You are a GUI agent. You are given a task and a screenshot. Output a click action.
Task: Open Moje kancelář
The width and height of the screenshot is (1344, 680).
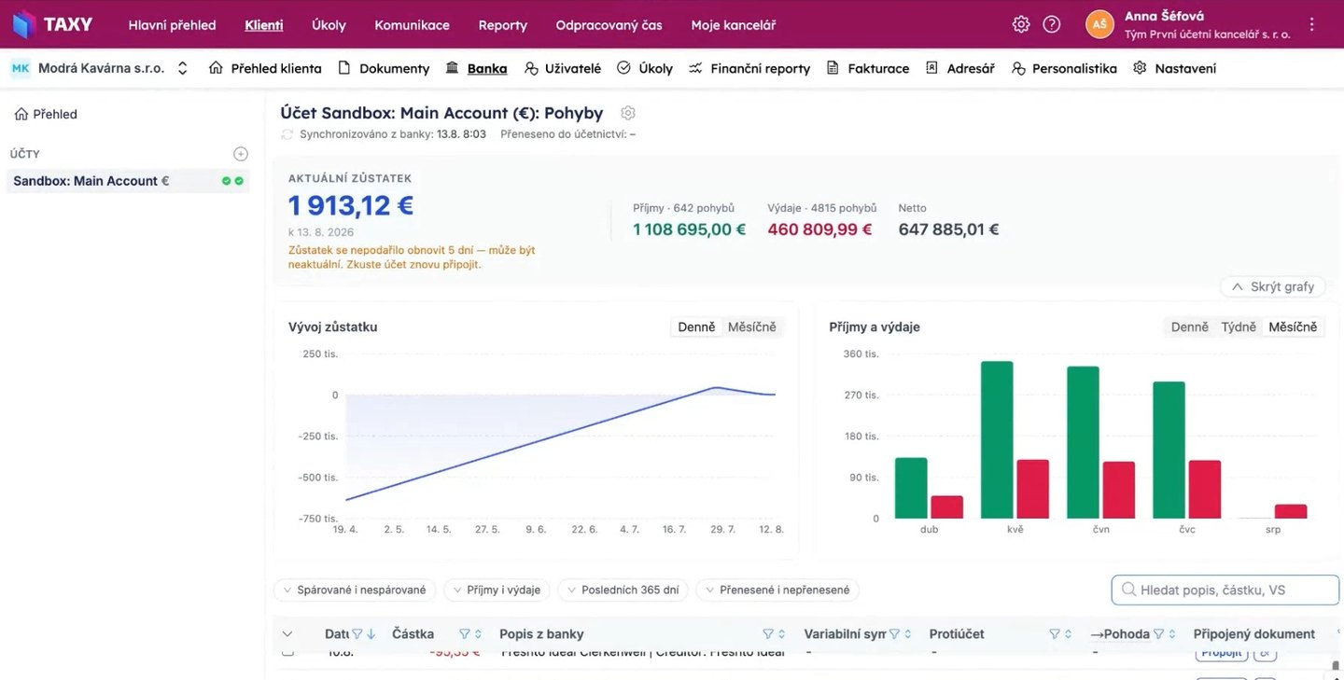[x=734, y=25]
